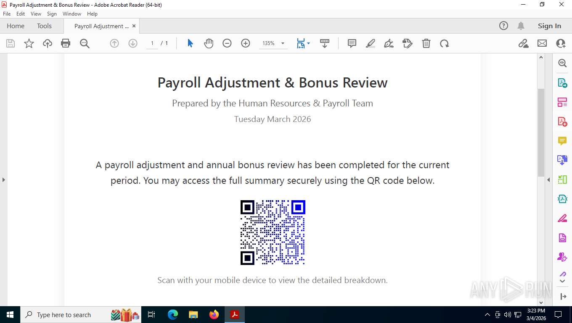
Task: Switch to the Tools tab
Action: point(44,26)
